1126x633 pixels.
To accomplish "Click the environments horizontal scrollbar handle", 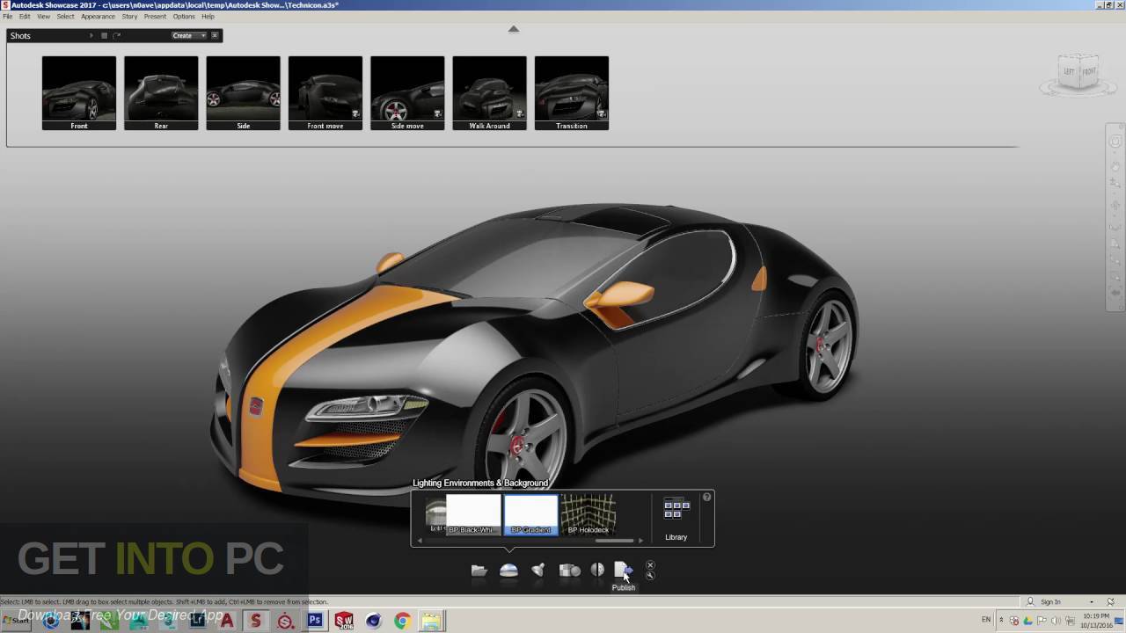I will [x=614, y=541].
